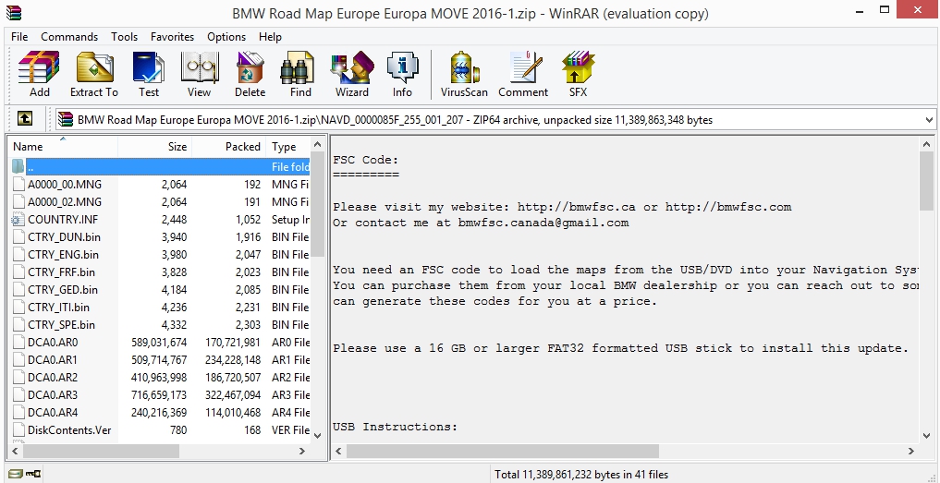Click the key icon in status bar

(x=33, y=474)
